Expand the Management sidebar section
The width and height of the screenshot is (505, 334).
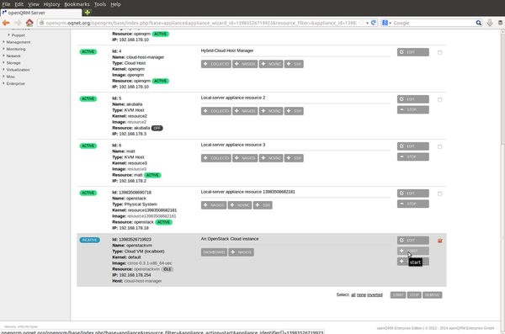(x=3, y=42)
